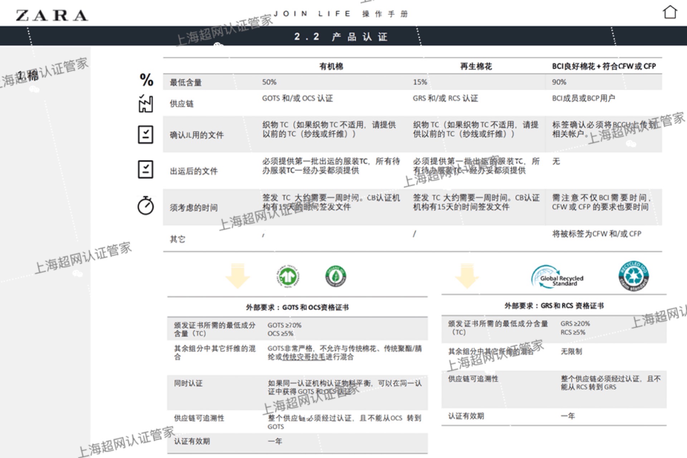Click the ZARA logo
This screenshot has width=687, height=458.
pyautogui.click(x=52, y=15)
